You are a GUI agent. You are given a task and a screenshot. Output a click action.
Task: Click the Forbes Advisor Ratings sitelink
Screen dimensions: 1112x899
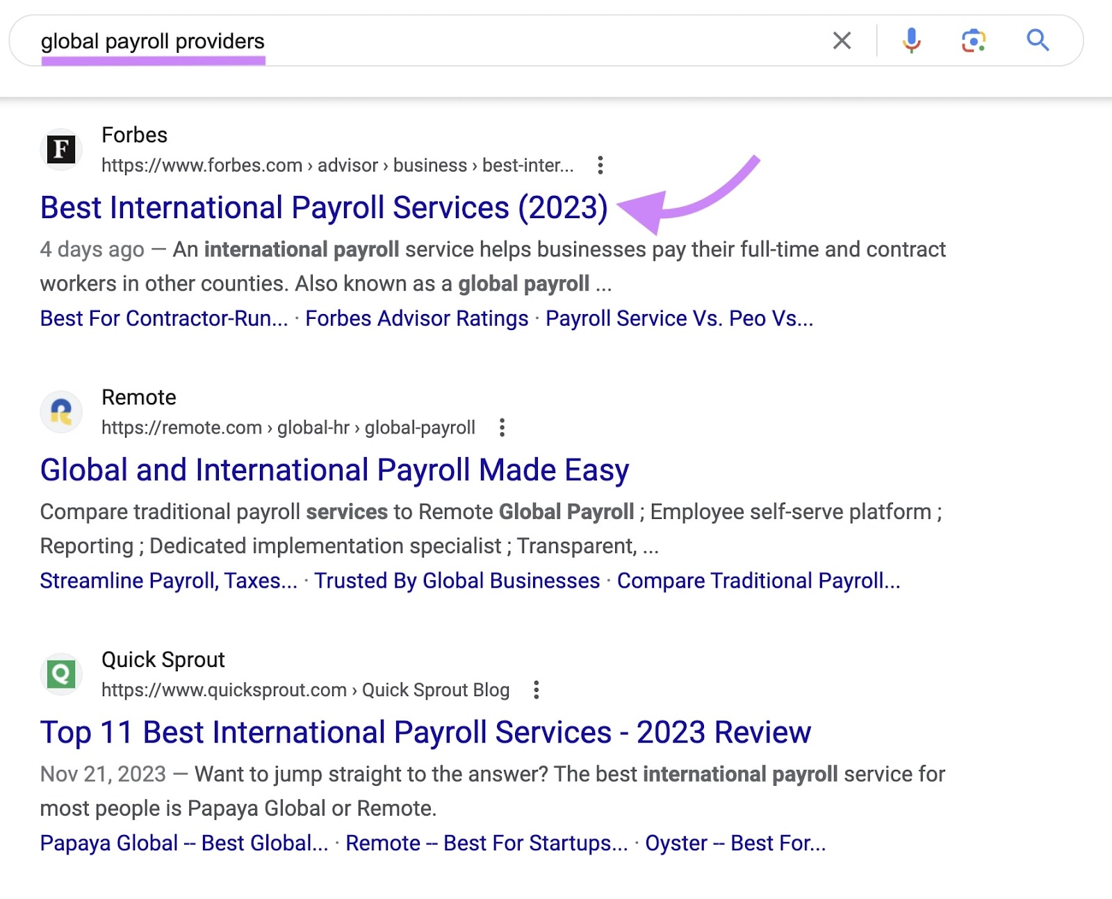pyautogui.click(x=416, y=318)
